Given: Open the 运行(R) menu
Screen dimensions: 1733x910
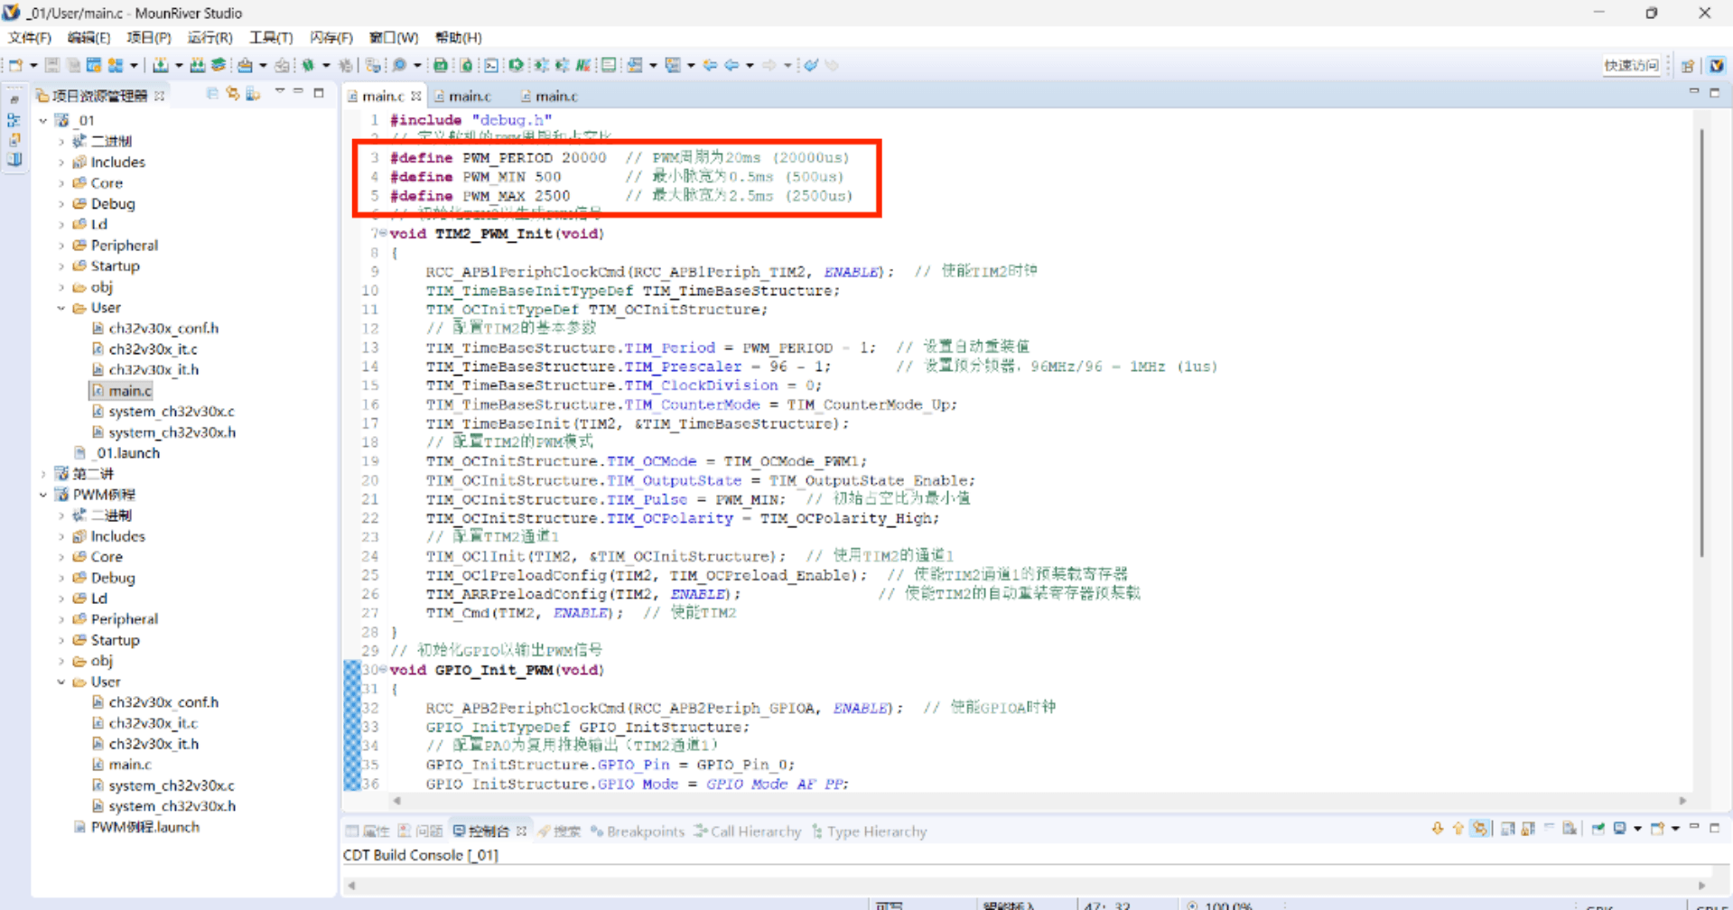Looking at the screenshot, I should pyautogui.click(x=210, y=37).
